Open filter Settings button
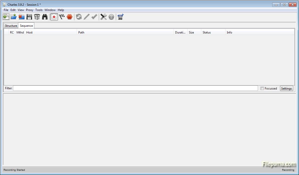This screenshot has height=175, width=299. (x=286, y=88)
